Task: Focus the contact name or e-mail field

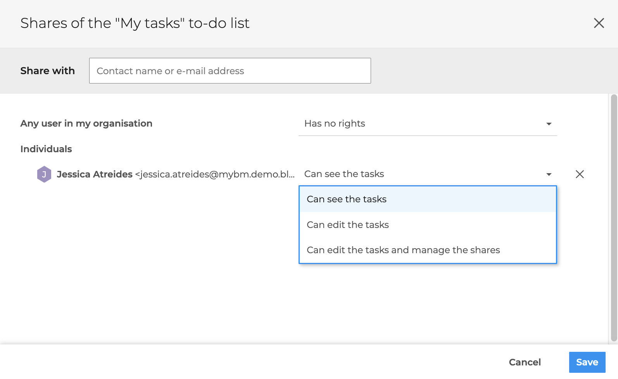Action: pos(230,71)
